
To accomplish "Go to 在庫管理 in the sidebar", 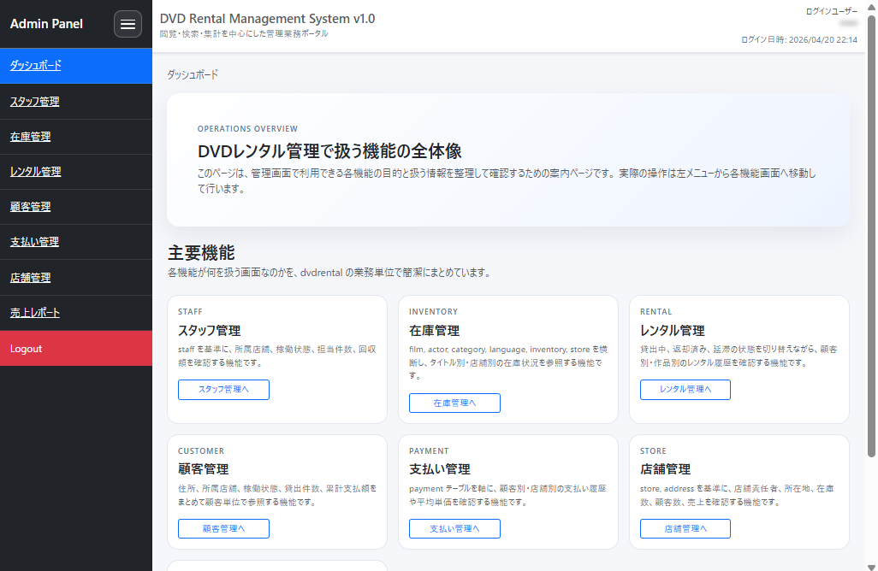I will [76, 137].
